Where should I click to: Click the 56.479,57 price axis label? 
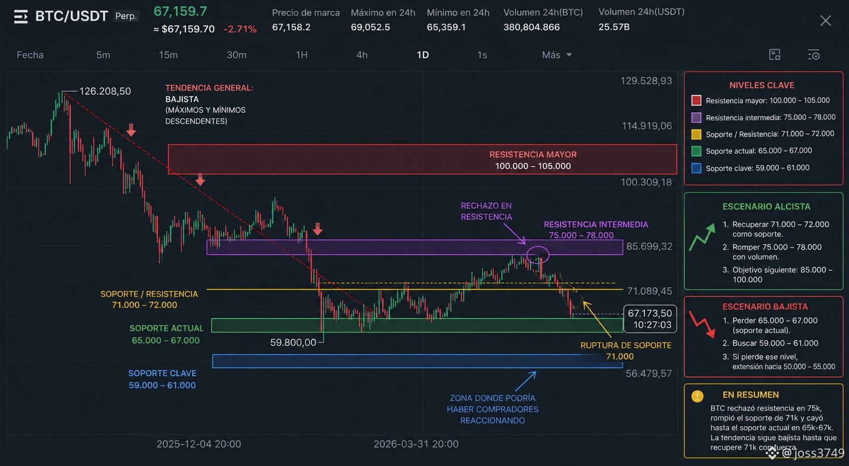point(649,373)
